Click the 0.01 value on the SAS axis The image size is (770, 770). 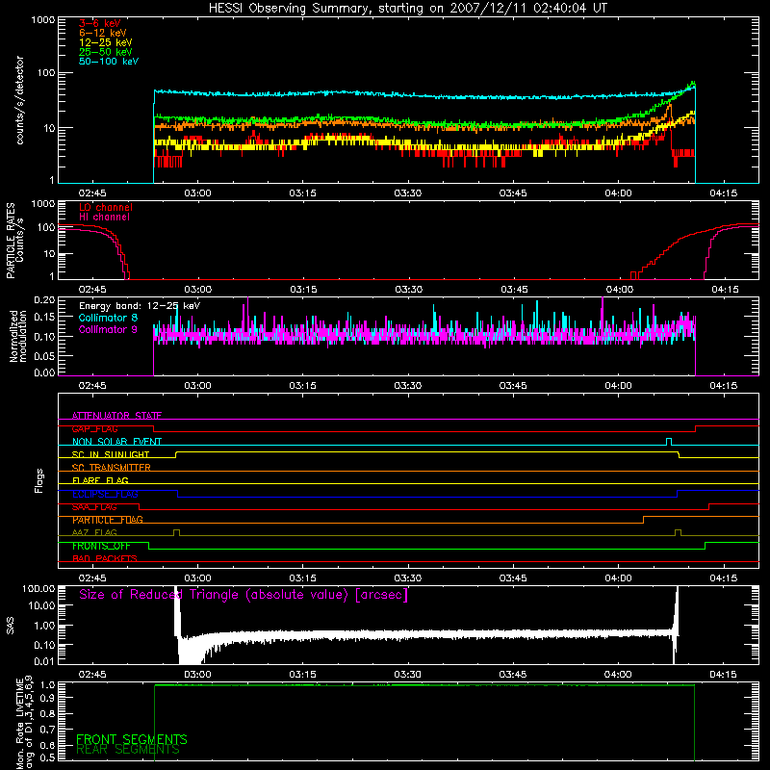click(x=44, y=661)
